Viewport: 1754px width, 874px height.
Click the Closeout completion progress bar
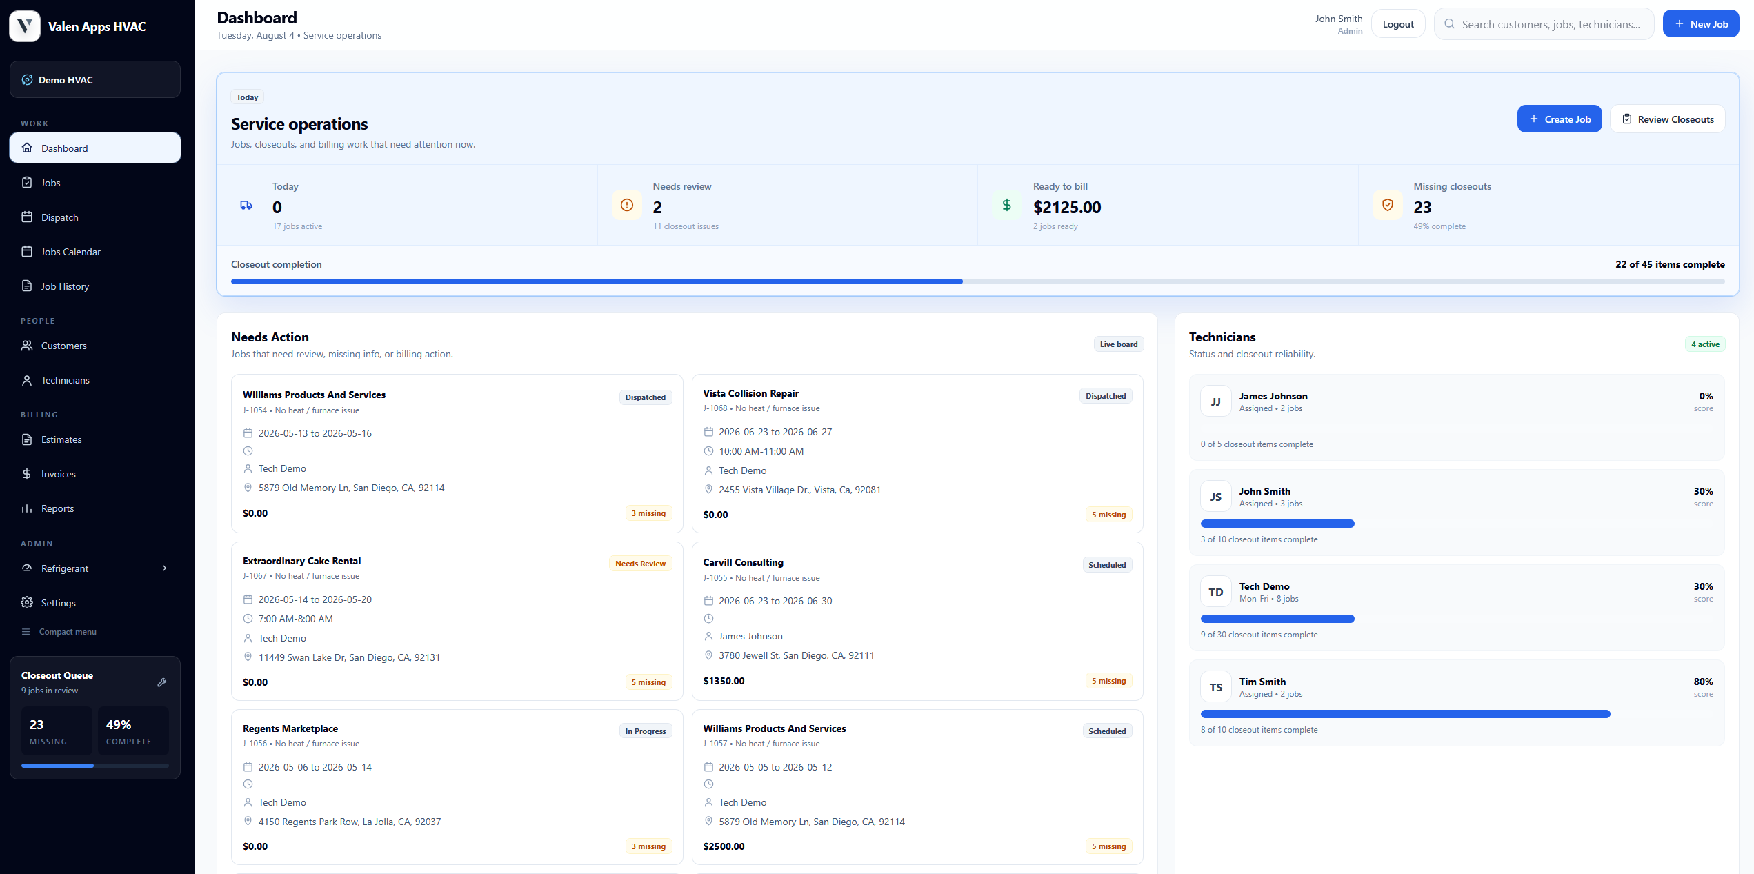coord(978,281)
